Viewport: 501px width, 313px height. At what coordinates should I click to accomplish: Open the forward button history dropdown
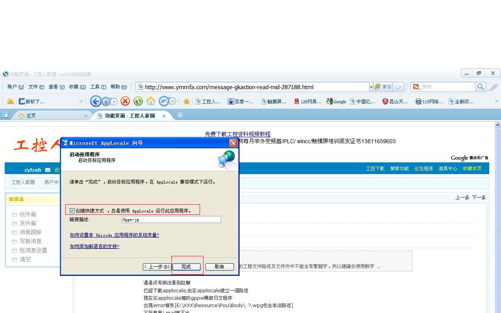tap(114, 102)
